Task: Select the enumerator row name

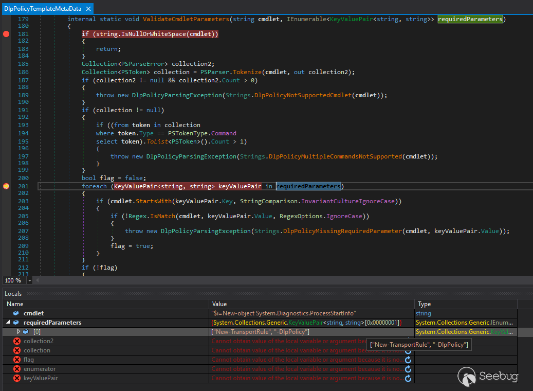Action: point(40,369)
